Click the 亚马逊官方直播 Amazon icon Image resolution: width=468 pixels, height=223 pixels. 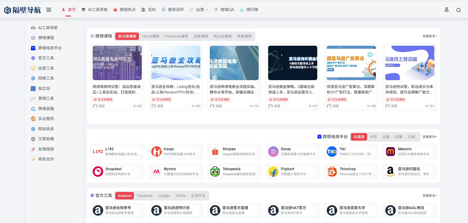pos(215,210)
